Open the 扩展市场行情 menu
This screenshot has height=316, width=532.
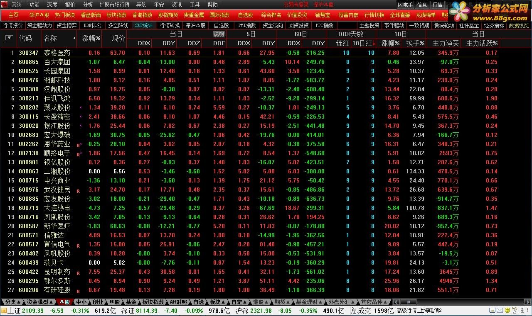pos(115,5)
